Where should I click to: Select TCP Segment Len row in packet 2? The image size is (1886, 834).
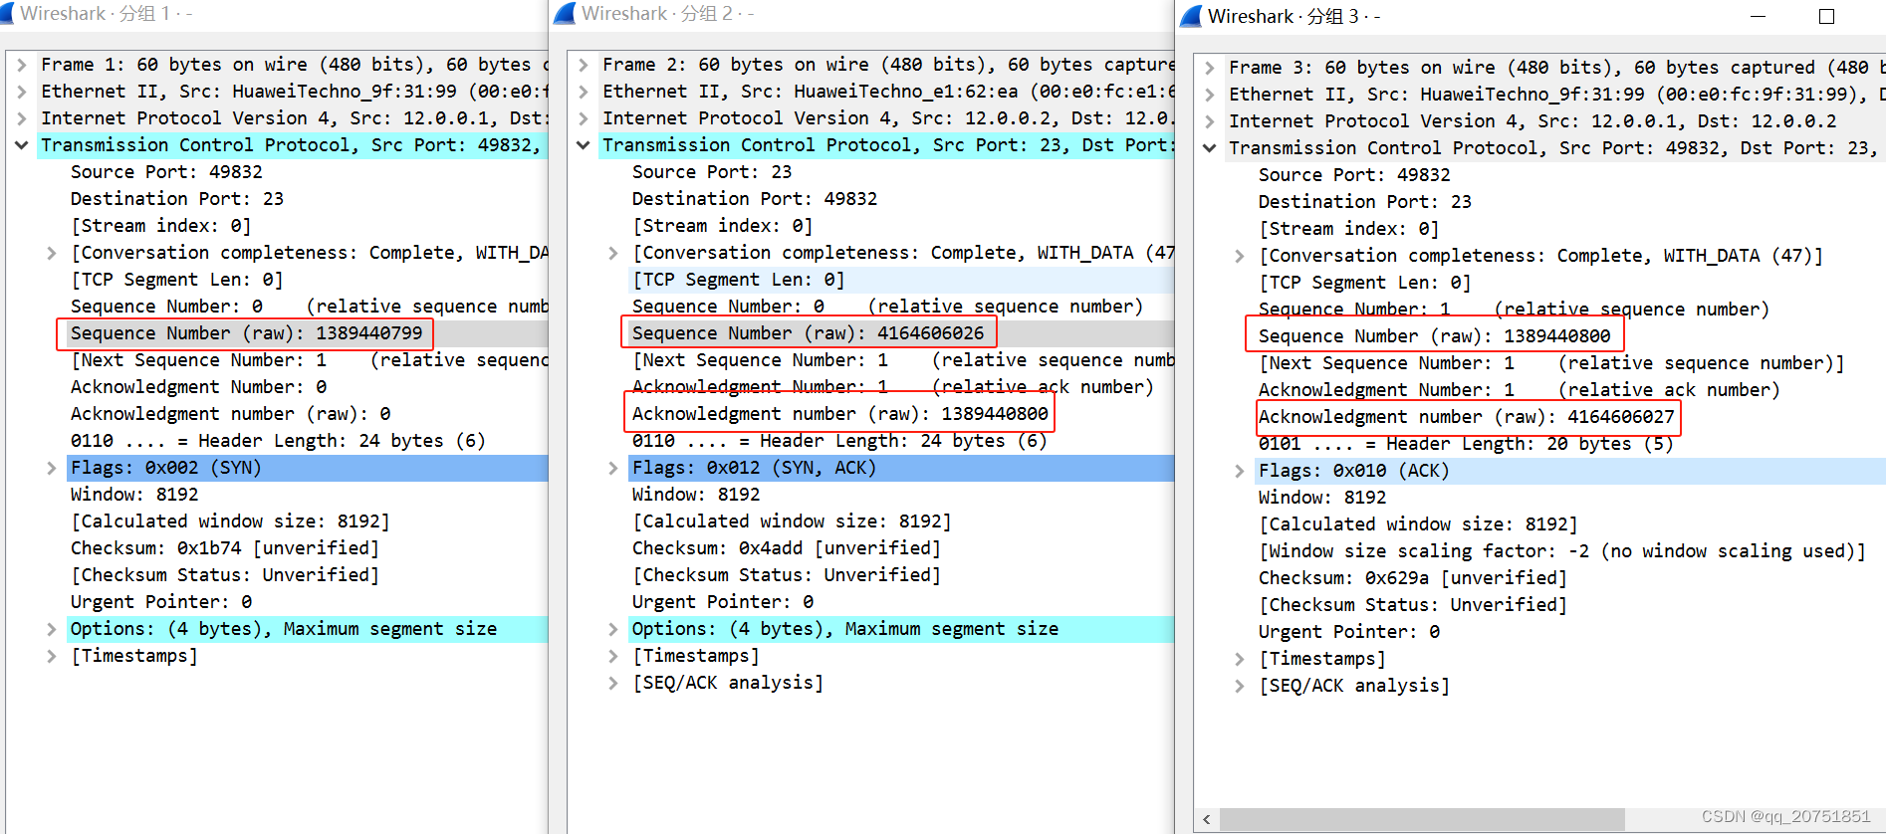(738, 280)
